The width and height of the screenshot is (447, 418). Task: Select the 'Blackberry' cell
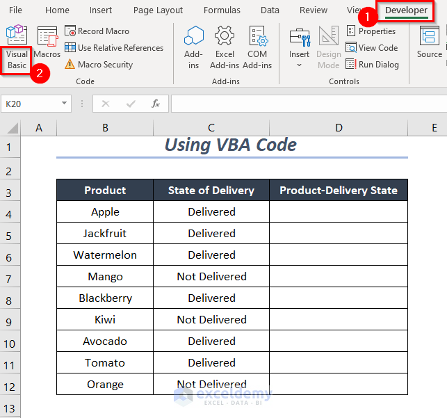coord(105,298)
